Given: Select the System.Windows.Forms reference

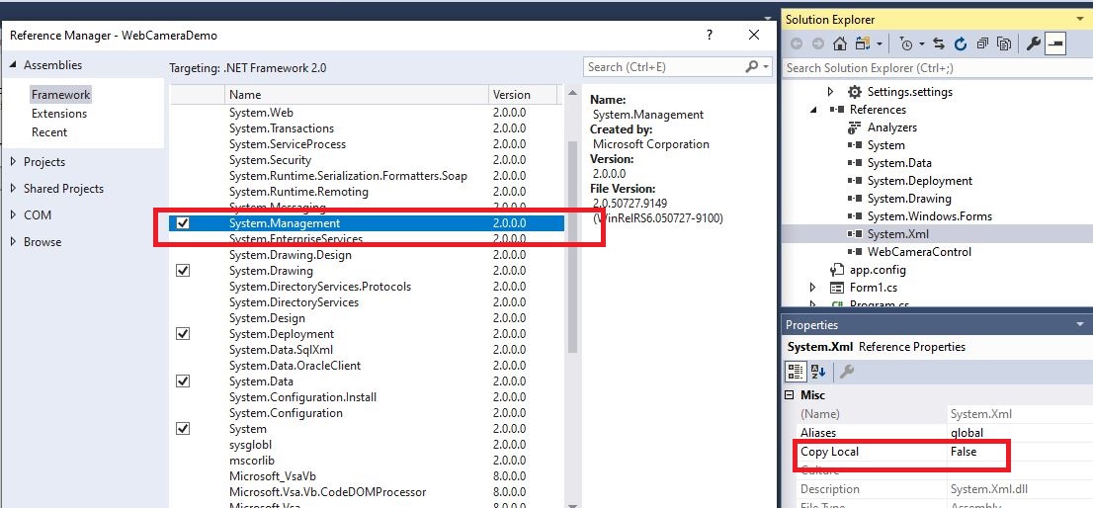Looking at the screenshot, I should coord(929,216).
